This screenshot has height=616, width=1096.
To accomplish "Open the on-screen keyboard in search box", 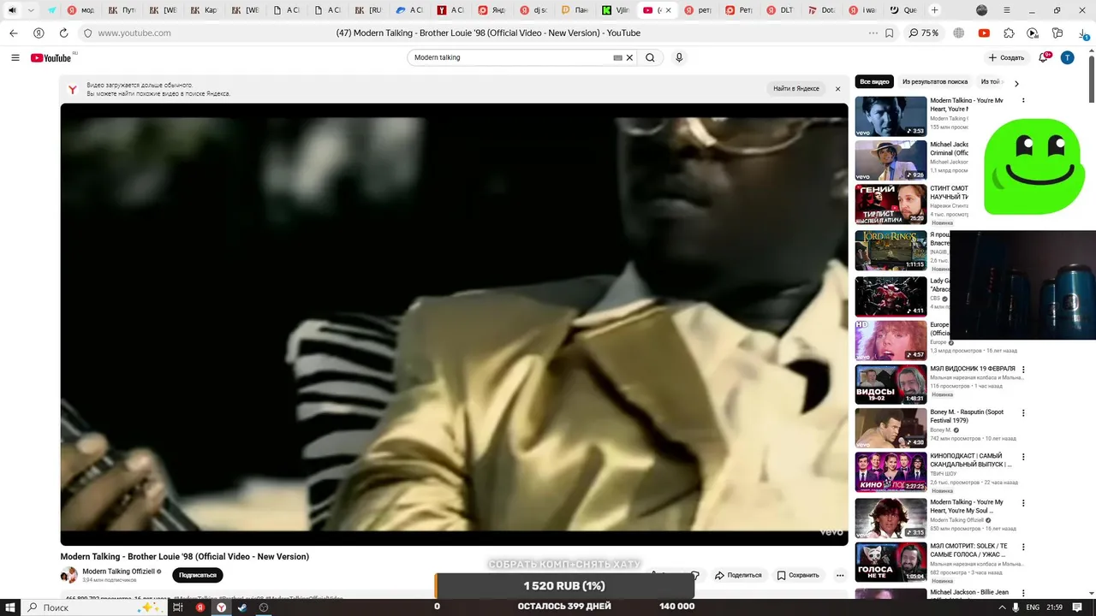I will click(617, 57).
